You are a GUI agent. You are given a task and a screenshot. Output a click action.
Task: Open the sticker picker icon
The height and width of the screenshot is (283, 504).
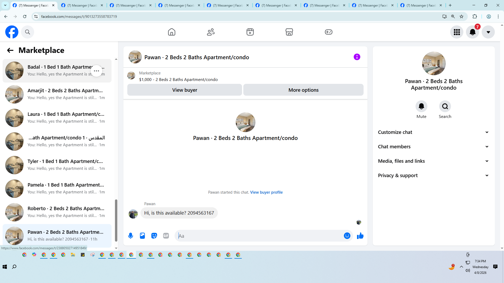click(154, 236)
